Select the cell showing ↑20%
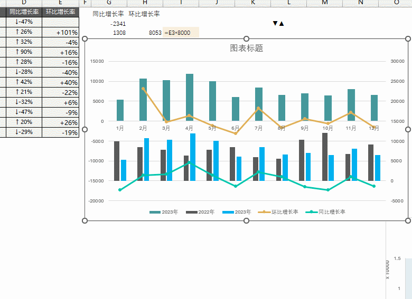This screenshot has width=412, height=299. coord(24,122)
